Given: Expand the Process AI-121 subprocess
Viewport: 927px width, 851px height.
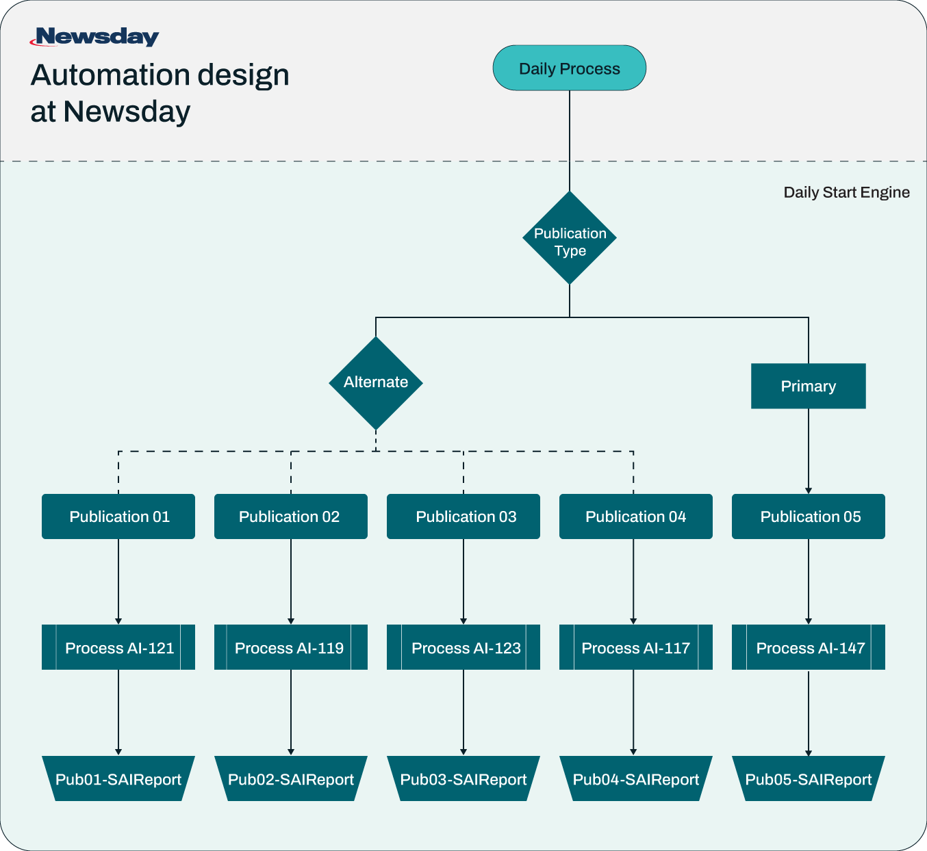Looking at the screenshot, I should click(118, 647).
